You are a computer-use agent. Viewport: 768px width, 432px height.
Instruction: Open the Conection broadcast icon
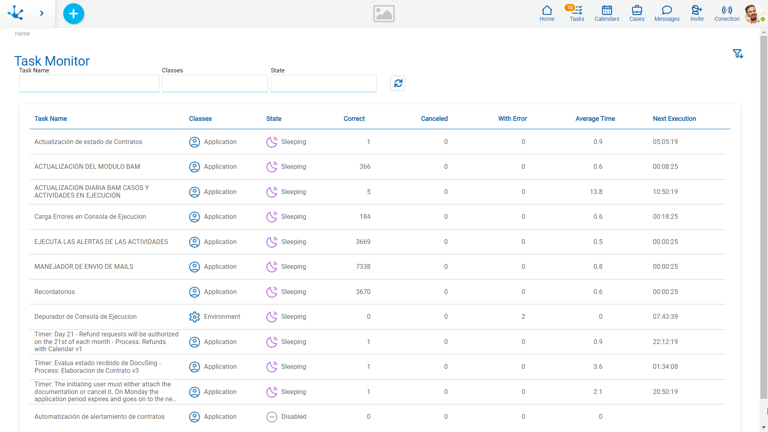pos(726,13)
